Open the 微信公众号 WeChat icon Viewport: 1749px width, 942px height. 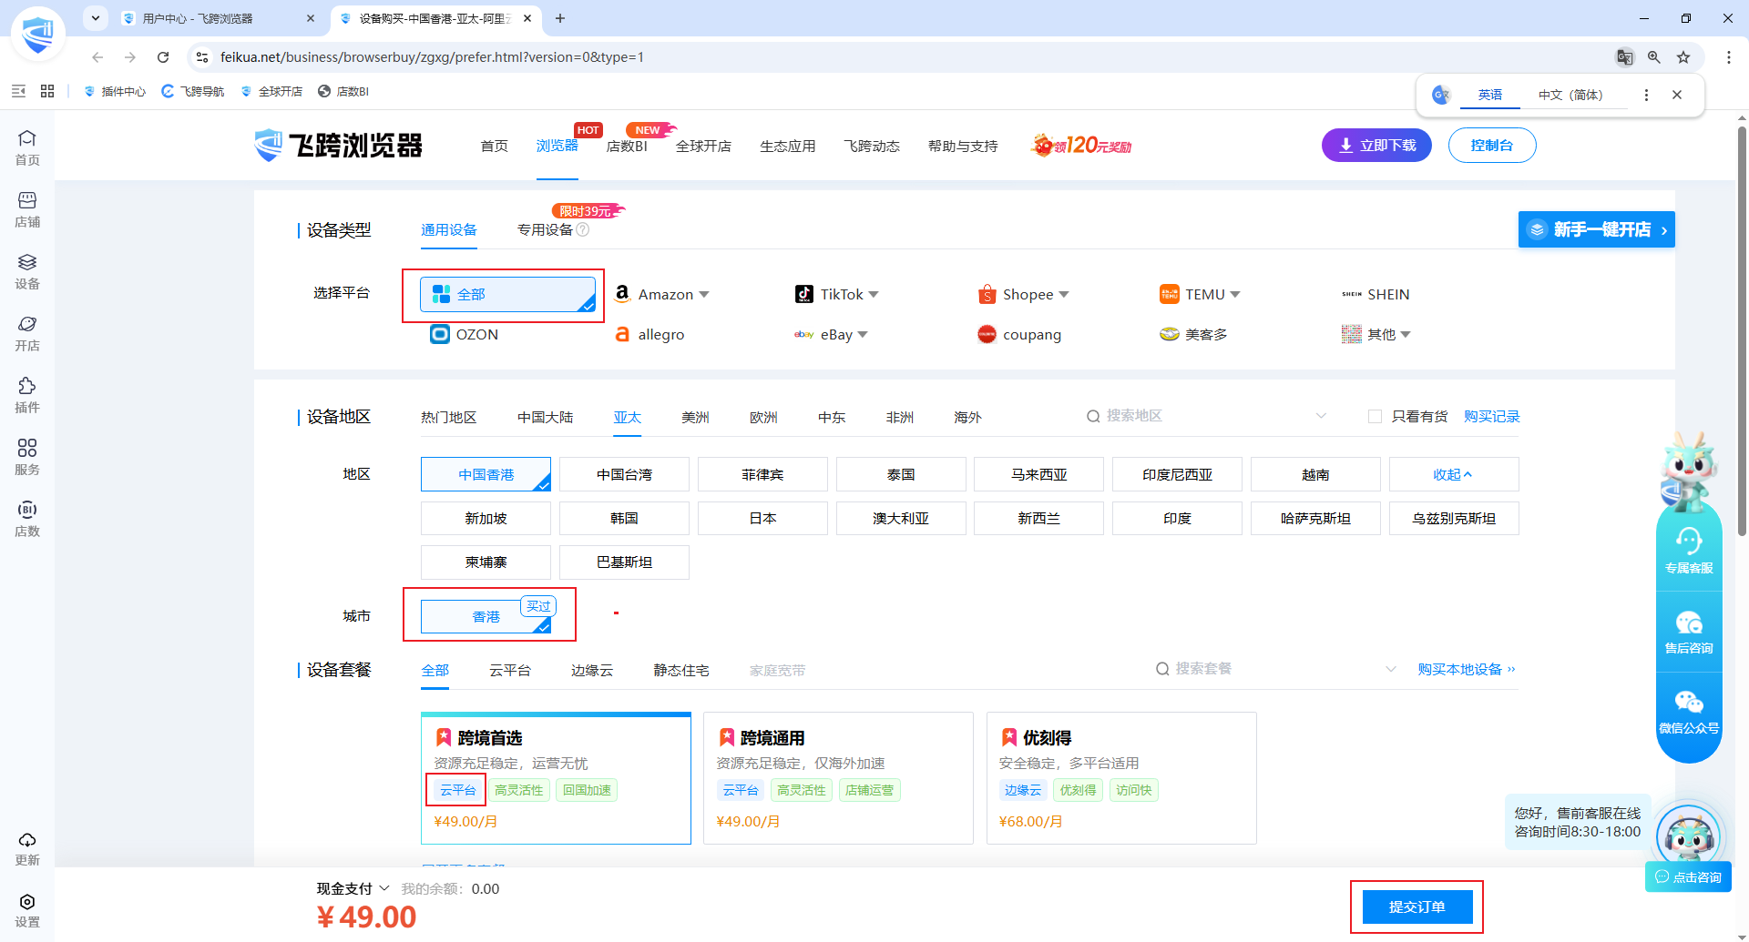pyautogui.click(x=1689, y=712)
